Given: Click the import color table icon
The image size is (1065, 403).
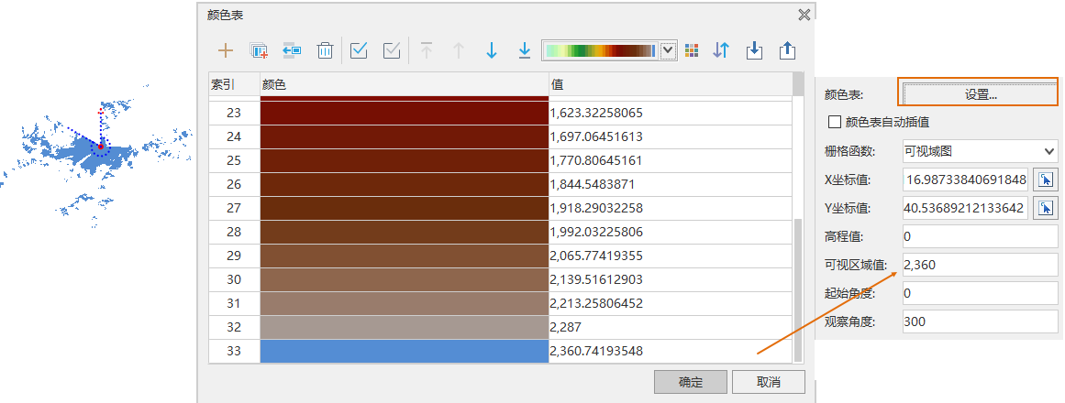Looking at the screenshot, I should [x=754, y=51].
